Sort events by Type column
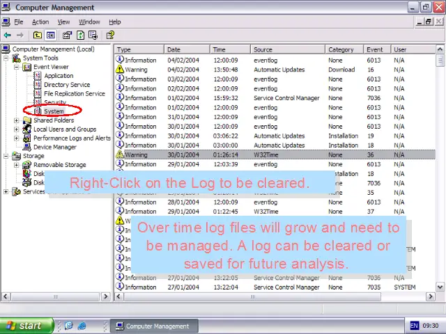446x334 pixels. pos(139,49)
